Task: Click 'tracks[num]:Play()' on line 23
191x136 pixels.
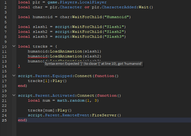Action: [x=50, y=110]
